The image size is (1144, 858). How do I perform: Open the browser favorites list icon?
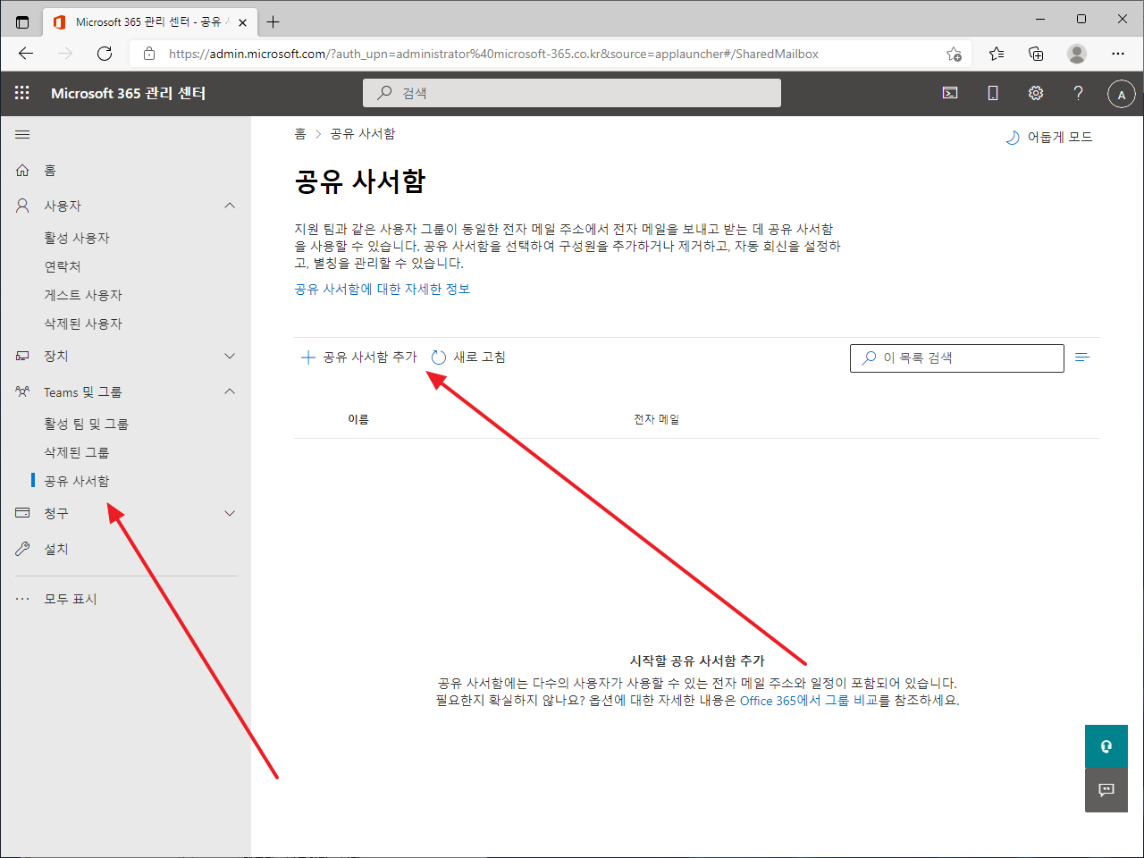pos(997,54)
